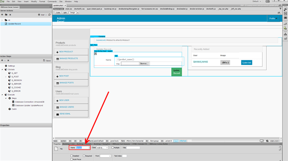
Task: Create new folder in Server Actions toolbar
Action: pos(6,15)
